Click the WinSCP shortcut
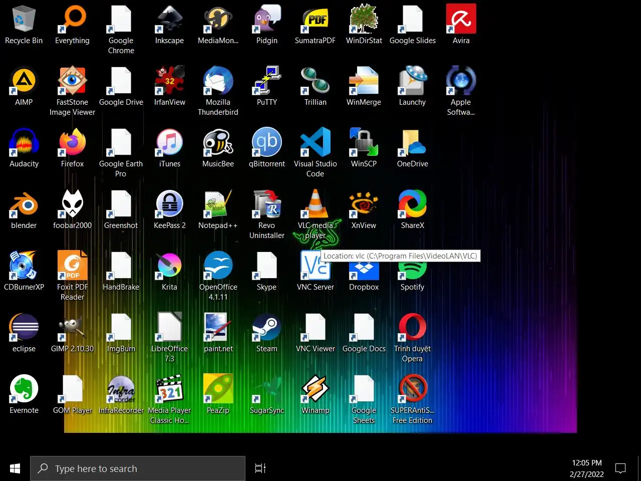Image resolution: width=641 pixels, height=481 pixels. click(364, 142)
